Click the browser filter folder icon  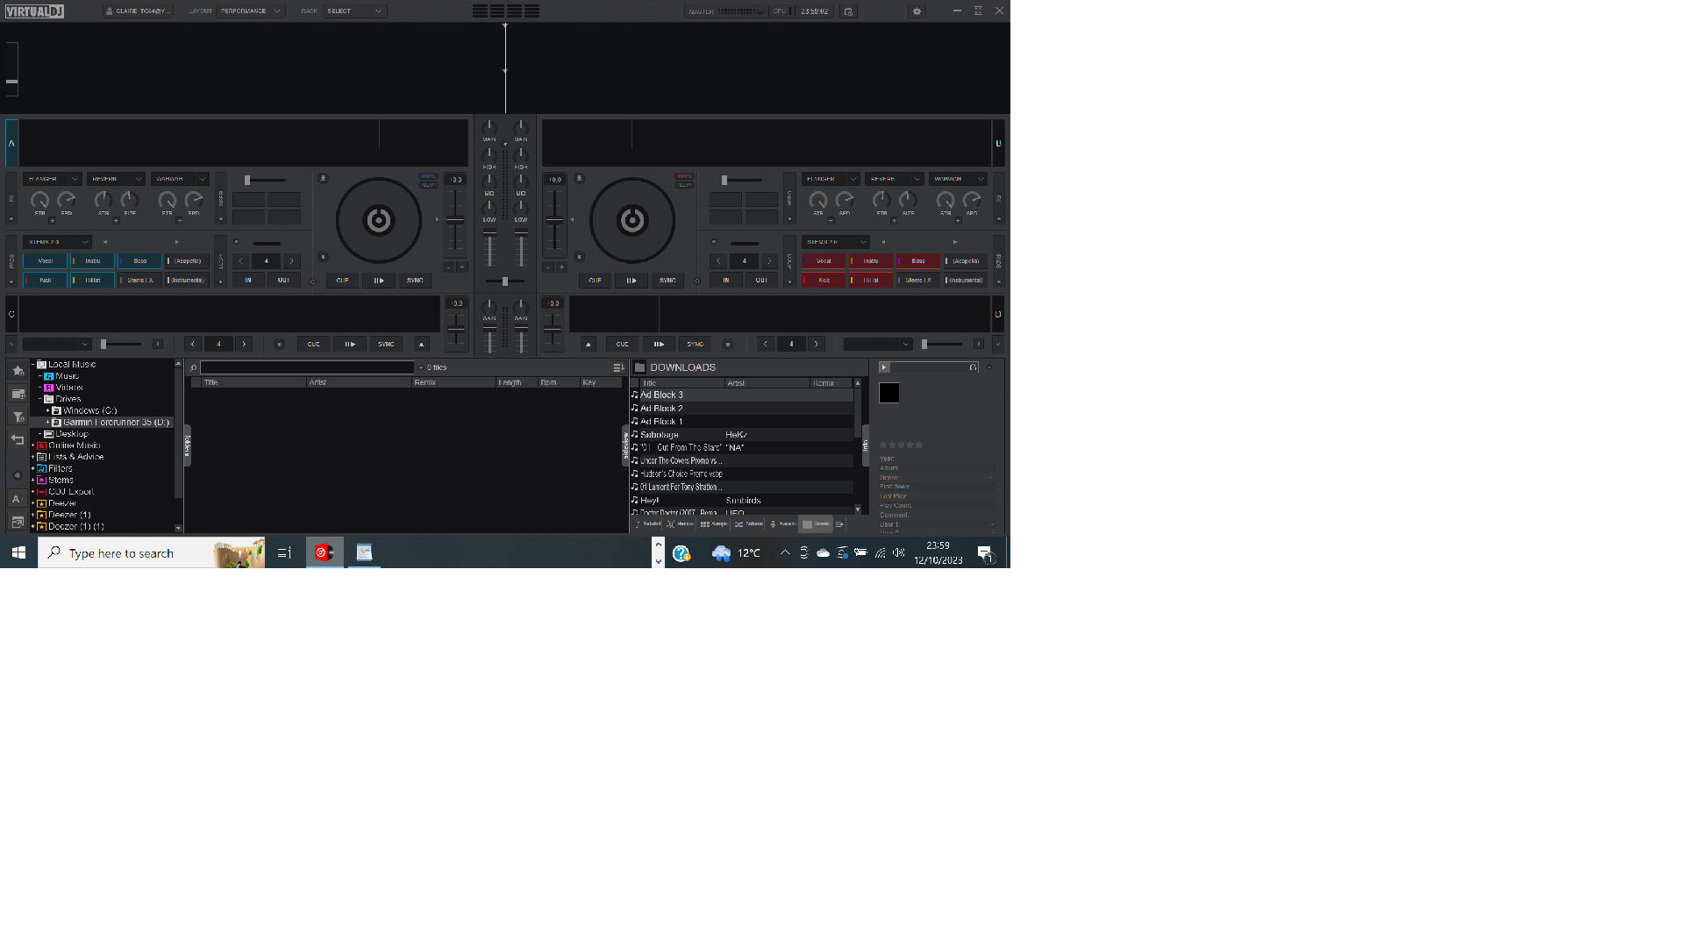point(18,417)
